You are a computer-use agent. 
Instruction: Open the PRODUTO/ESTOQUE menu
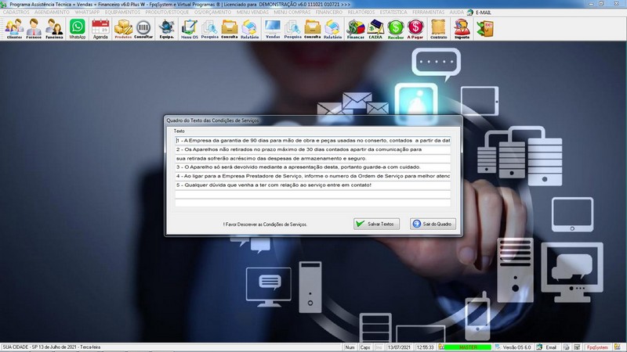point(167,13)
